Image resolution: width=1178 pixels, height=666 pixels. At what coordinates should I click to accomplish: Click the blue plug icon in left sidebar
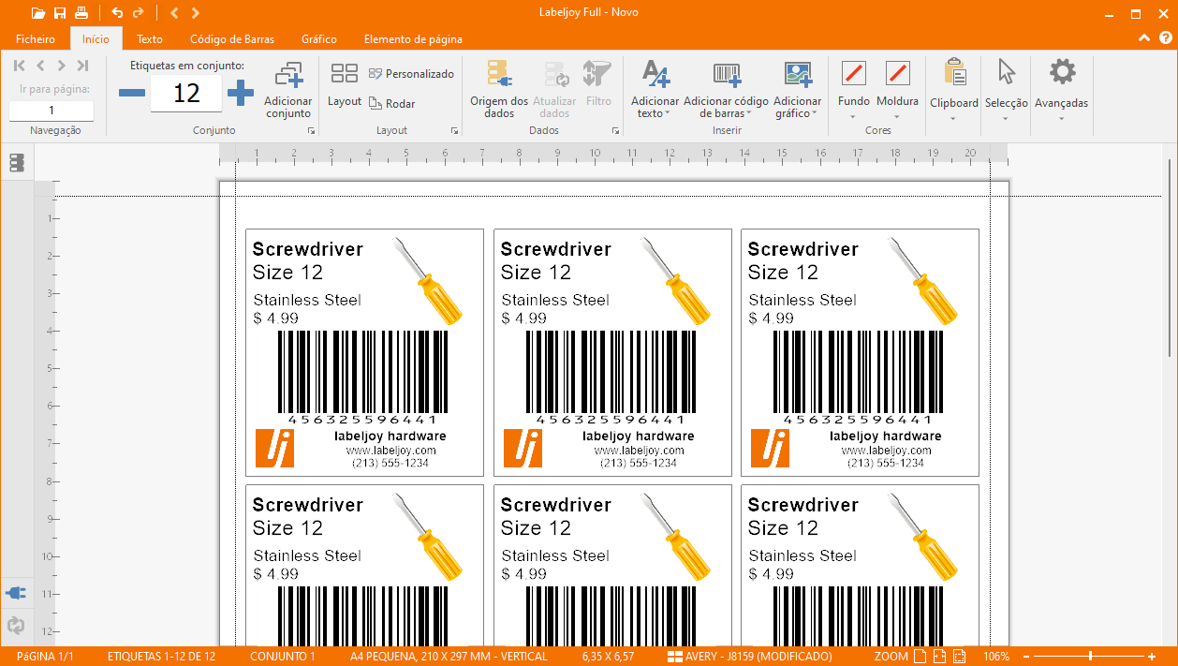click(16, 592)
